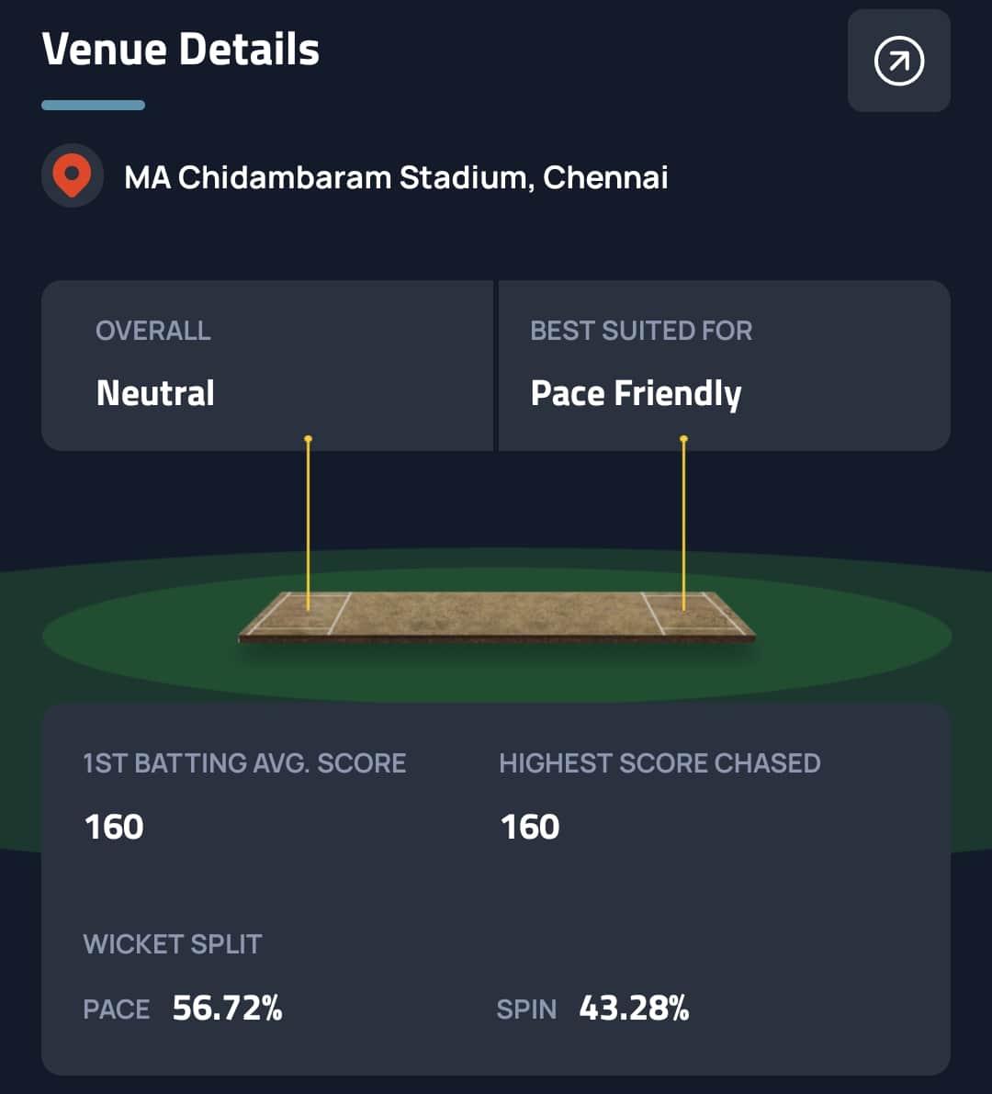
Task: Click the 43.28% spin percentage
Action: click(x=634, y=1009)
